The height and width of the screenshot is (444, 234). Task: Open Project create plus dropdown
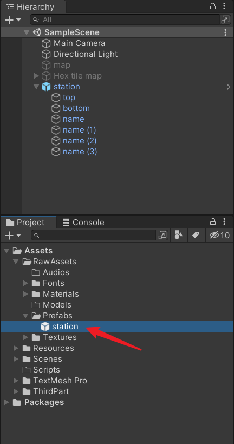(x=13, y=236)
